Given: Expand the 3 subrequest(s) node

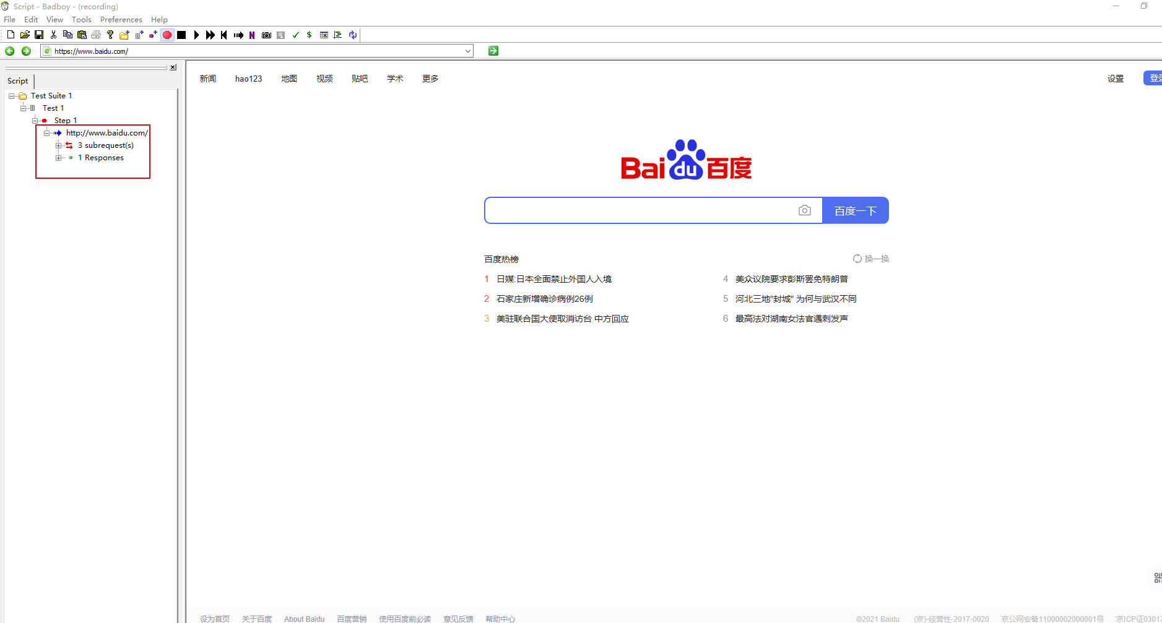Looking at the screenshot, I should pos(58,145).
